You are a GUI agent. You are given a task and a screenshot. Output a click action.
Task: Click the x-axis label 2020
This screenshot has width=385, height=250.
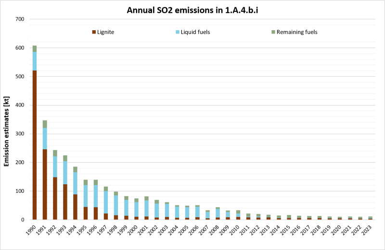pyautogui.click(x=337, y=230)
